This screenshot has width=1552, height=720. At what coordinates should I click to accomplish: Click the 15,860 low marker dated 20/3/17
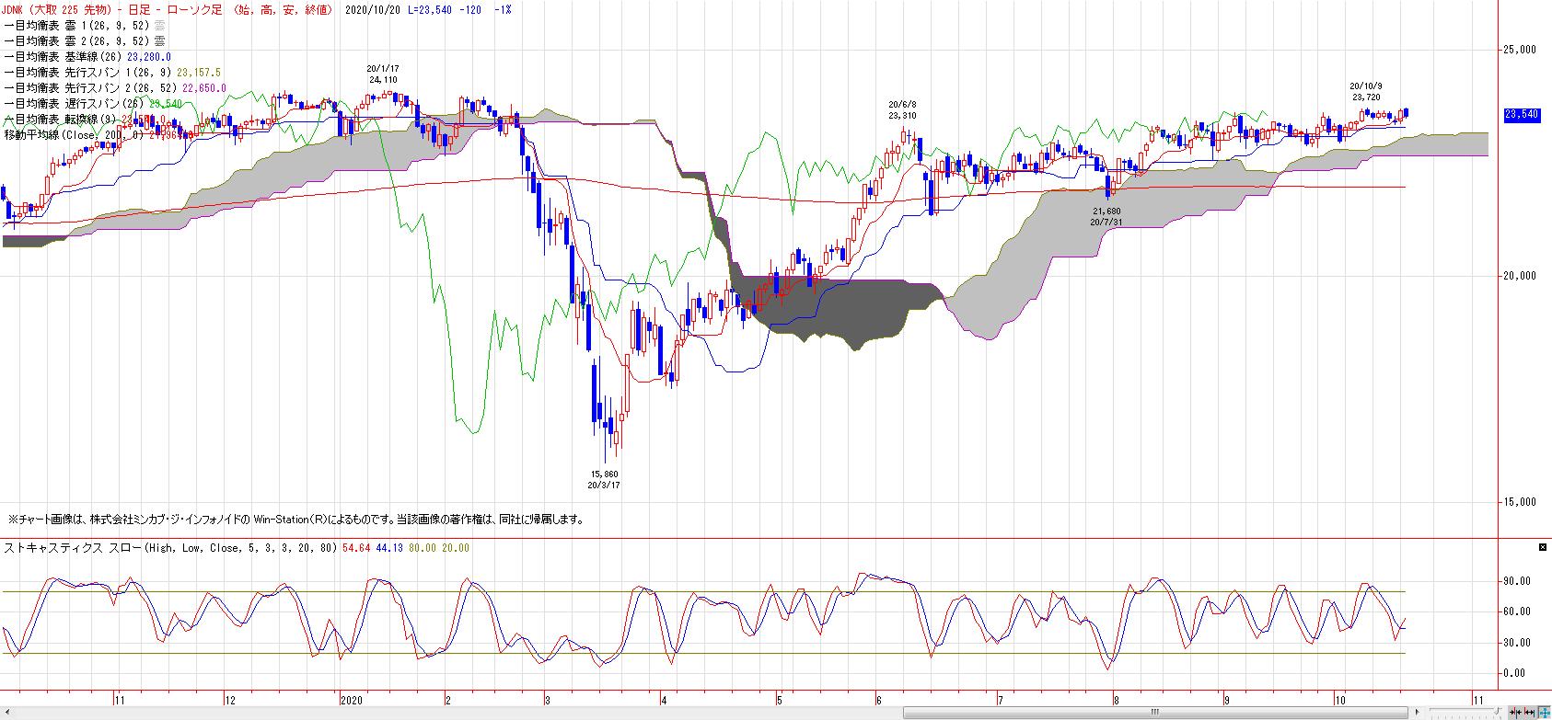[x=603, y=479]
